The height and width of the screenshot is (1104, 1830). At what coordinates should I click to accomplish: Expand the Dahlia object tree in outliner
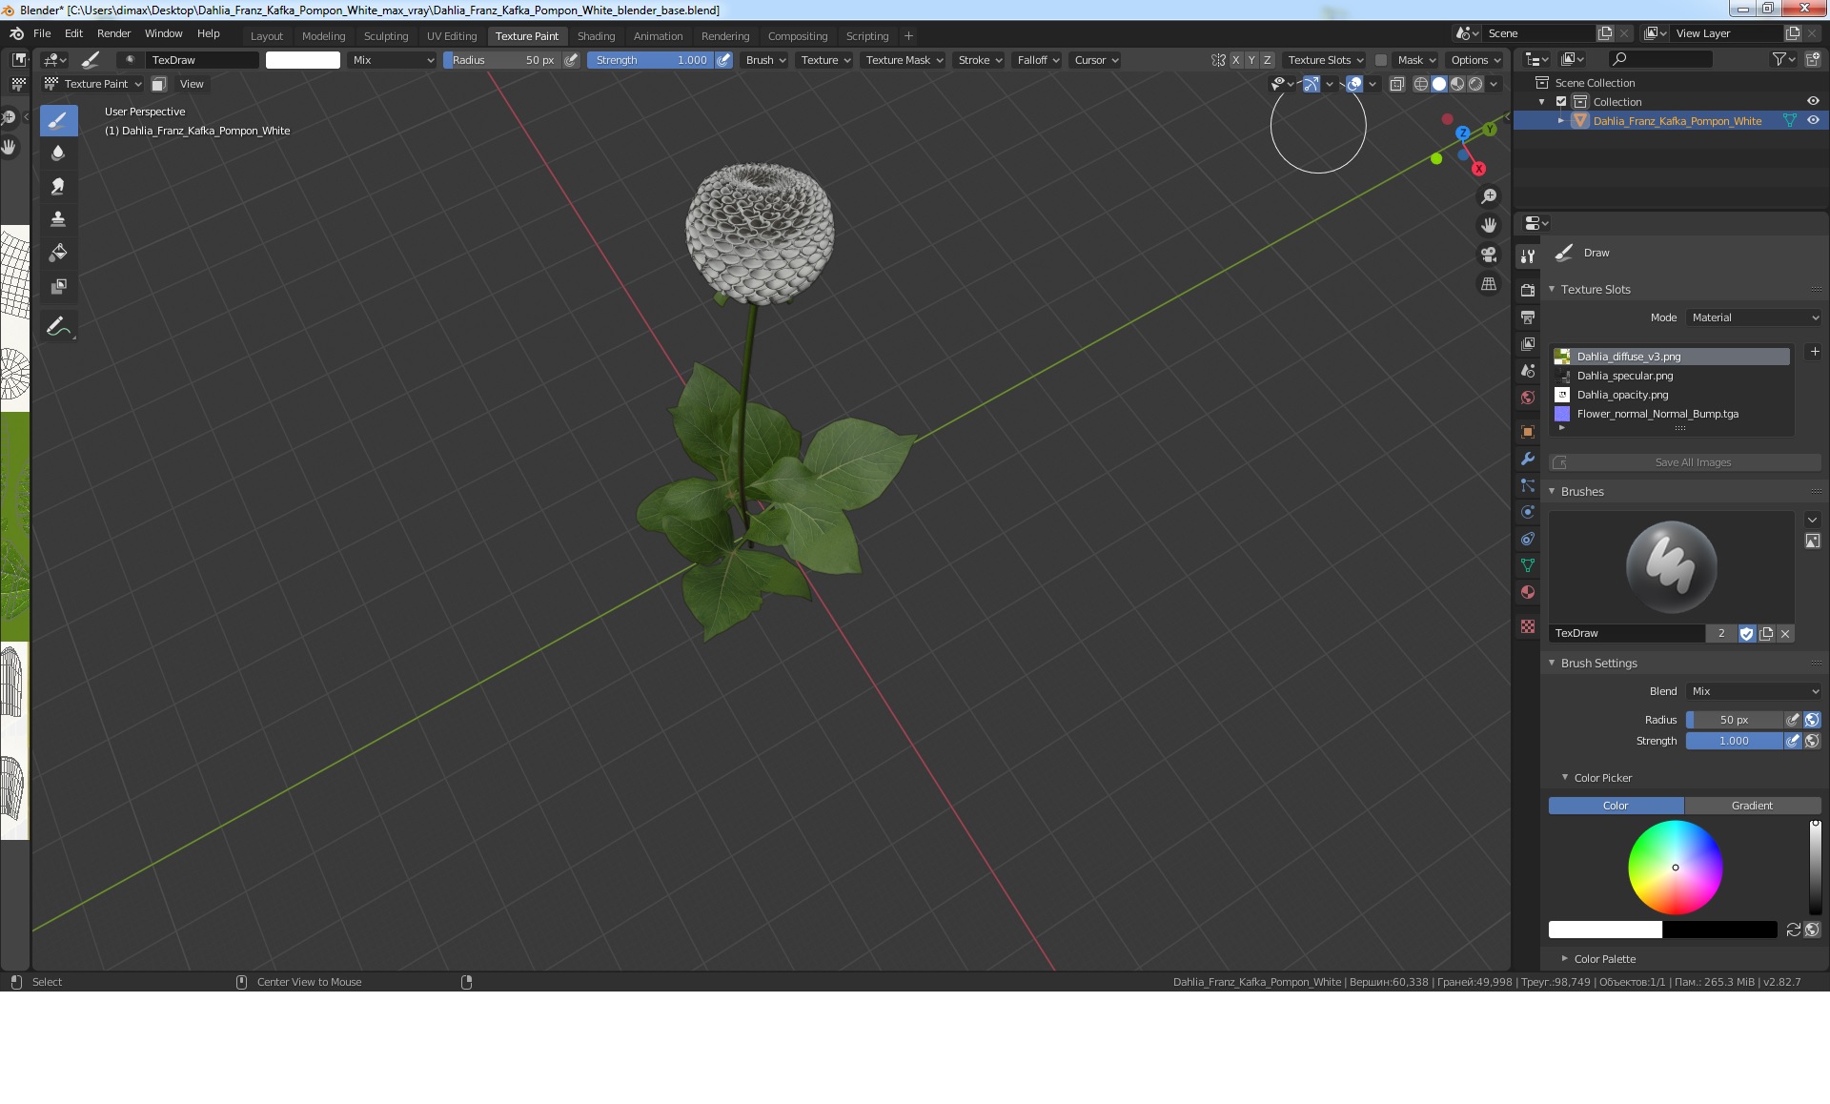(1560, 121)
